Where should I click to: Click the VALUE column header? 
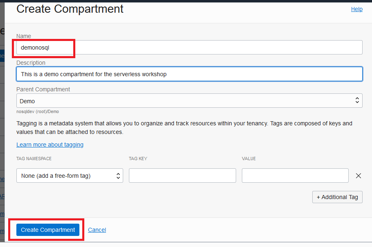tap(249, 159)
